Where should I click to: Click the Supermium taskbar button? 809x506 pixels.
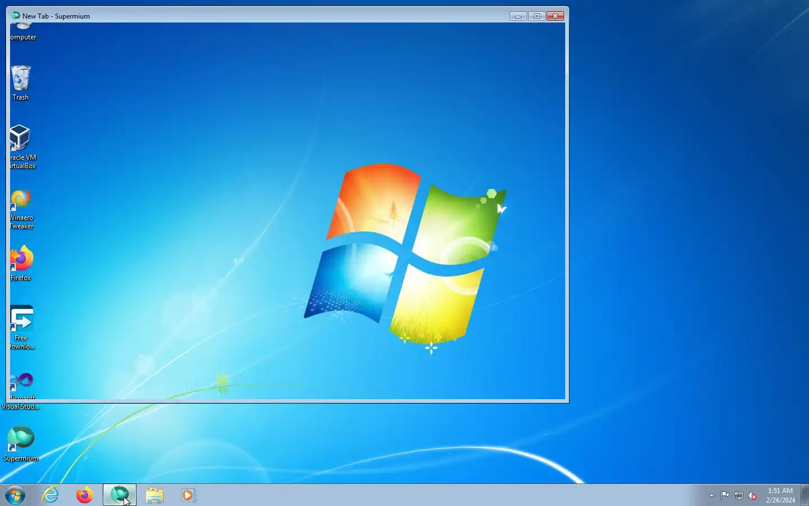click(x=120, y=495)
